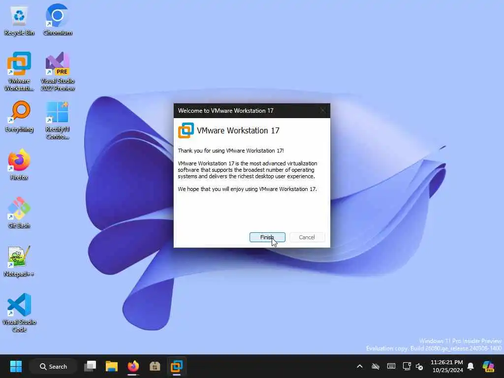Select the Everything search desktop shortcut
The width and height of the screenshot is (504, 378).
point(19,117)
